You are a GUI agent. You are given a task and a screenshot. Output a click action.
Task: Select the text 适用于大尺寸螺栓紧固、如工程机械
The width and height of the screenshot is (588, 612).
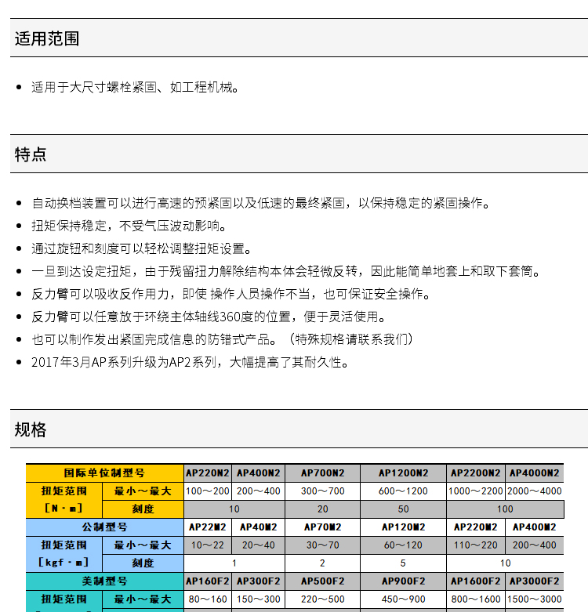pyautogui.click(x=135, y=87)
